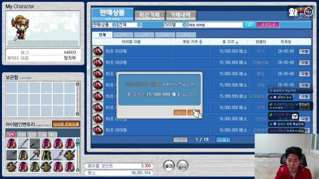Click the greyed previous page button
This screenshot has height=179, width=319.
(x=180, y=140)
